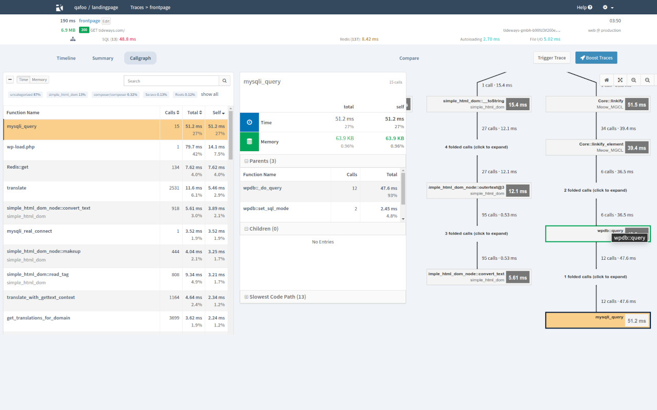Switch the function list to Memory mode
Image resolution: width=657 pixels, height=410 pixels.
point(40,79)
